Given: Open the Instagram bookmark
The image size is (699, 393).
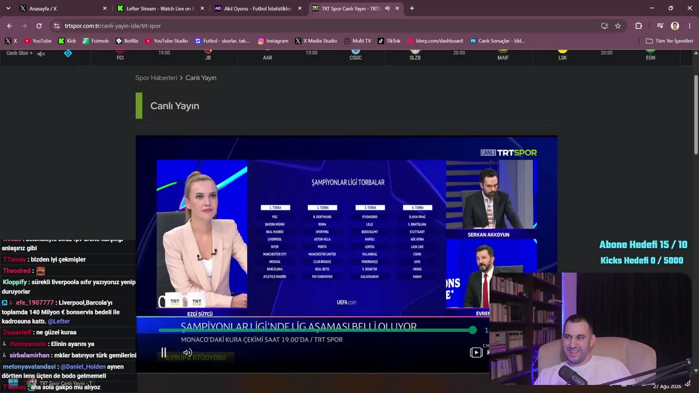Looking at the screenshot, I should pyautogui.click(x=273, y=41).
